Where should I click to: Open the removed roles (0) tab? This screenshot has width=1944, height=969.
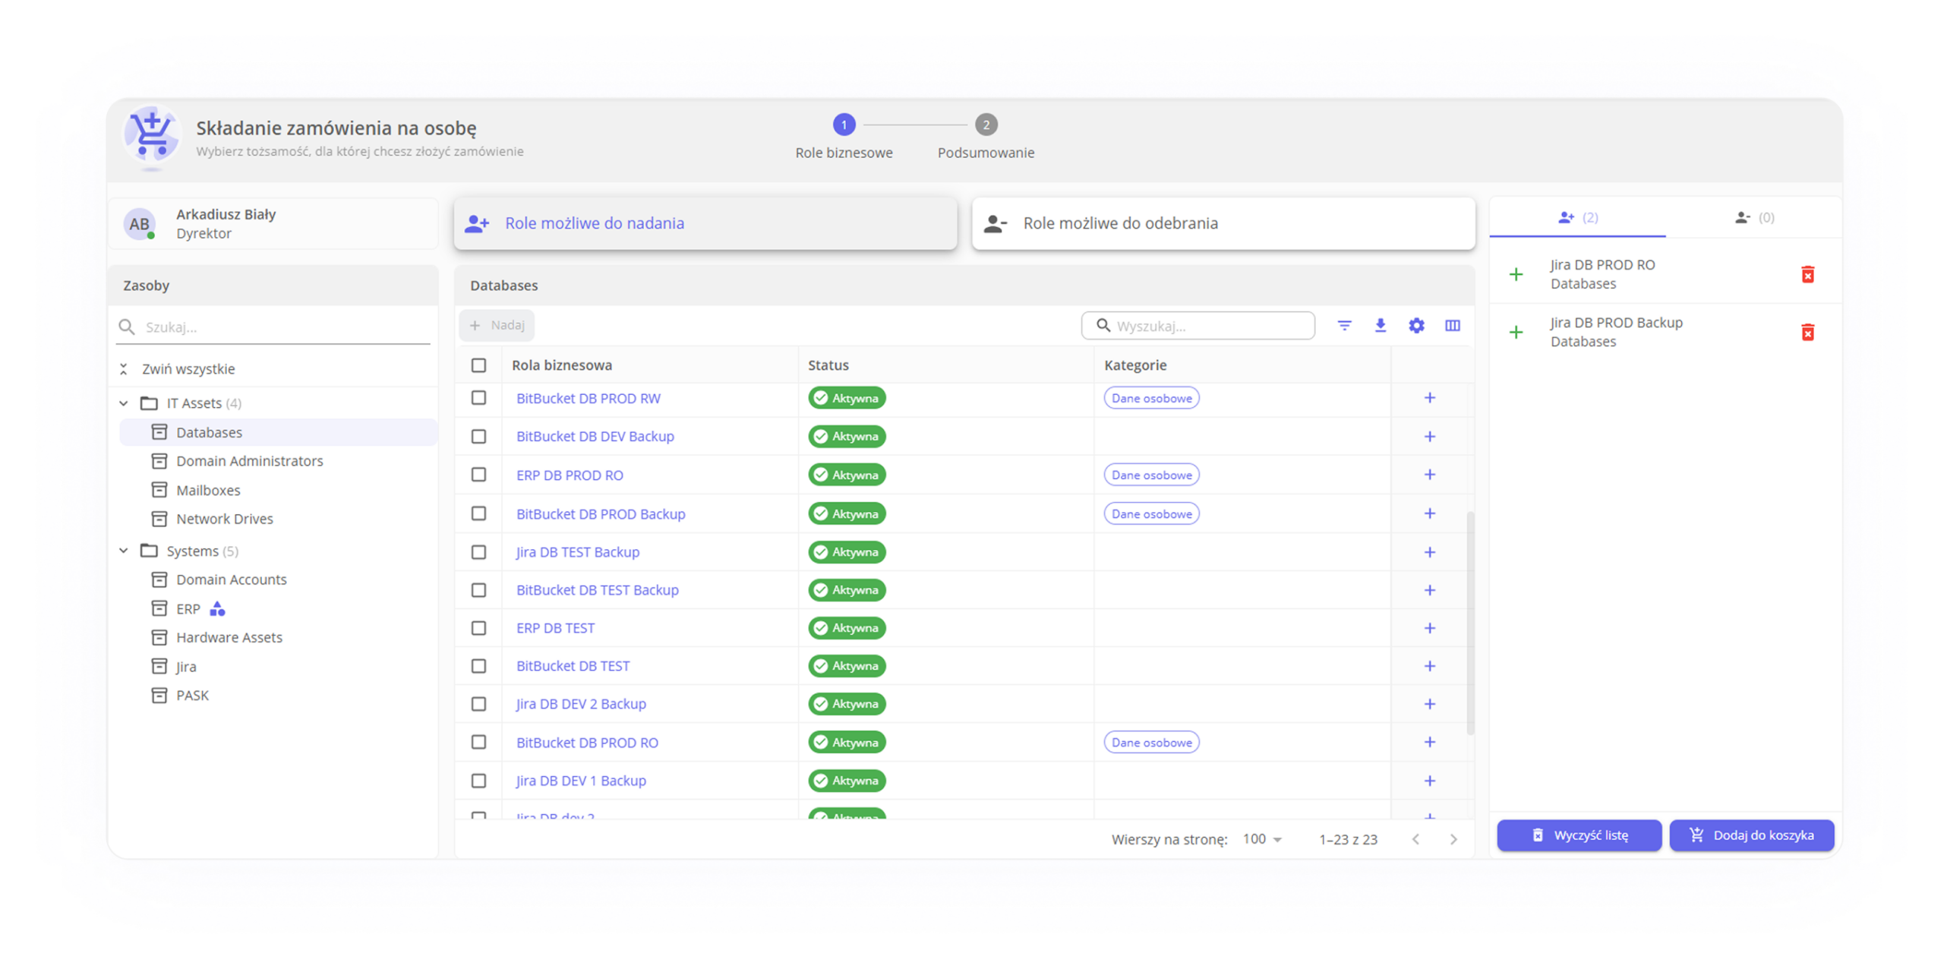1754,218
